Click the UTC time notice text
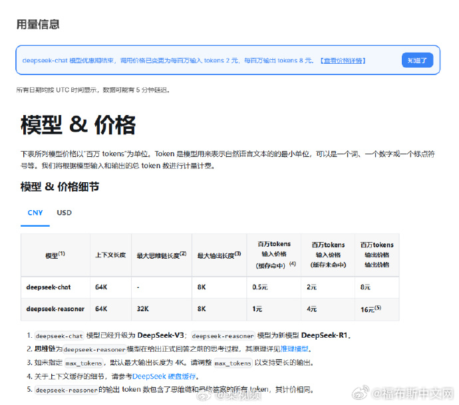459x405 pixels. [x=93, y=90]
